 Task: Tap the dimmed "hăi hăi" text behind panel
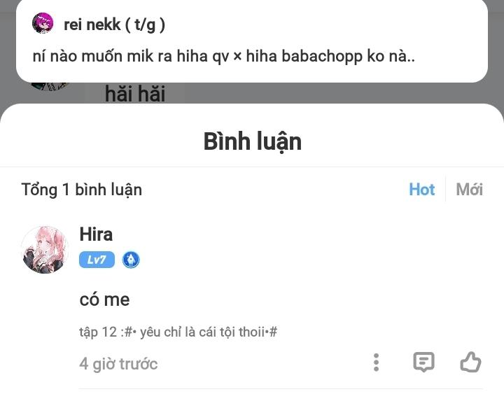click(135, 94)
